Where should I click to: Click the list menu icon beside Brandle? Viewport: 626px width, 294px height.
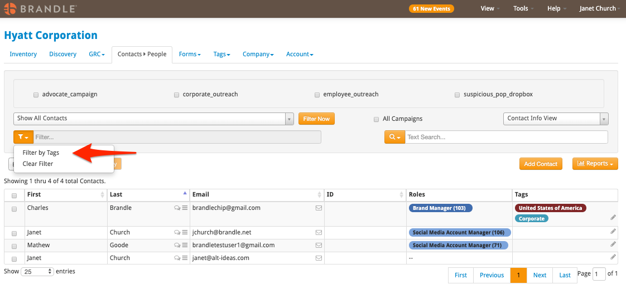[185, 208]
